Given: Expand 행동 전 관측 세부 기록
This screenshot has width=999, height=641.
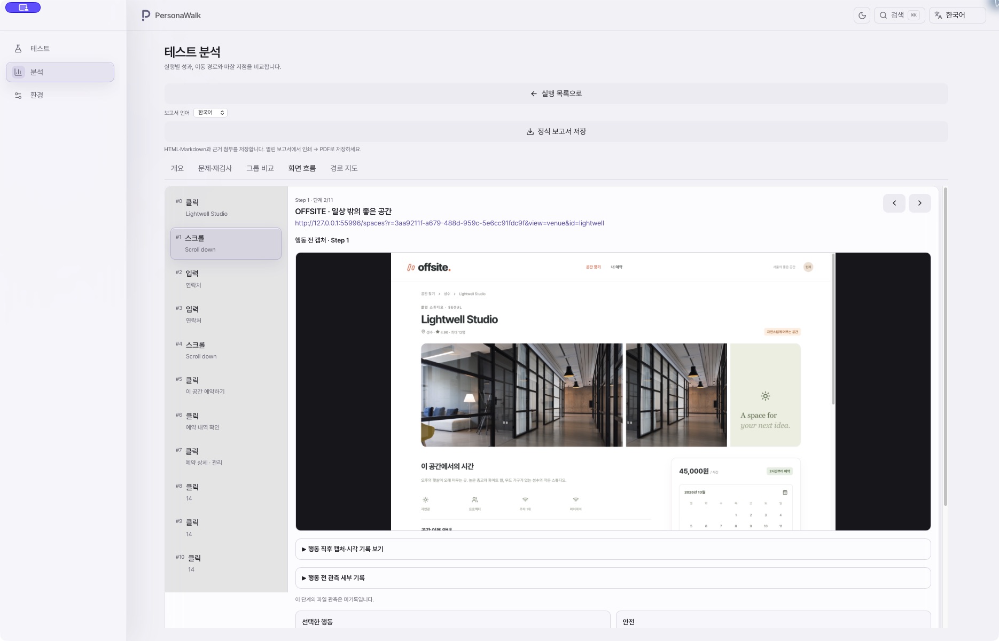Looking at the screenshot, I should (x=613, y=578).
